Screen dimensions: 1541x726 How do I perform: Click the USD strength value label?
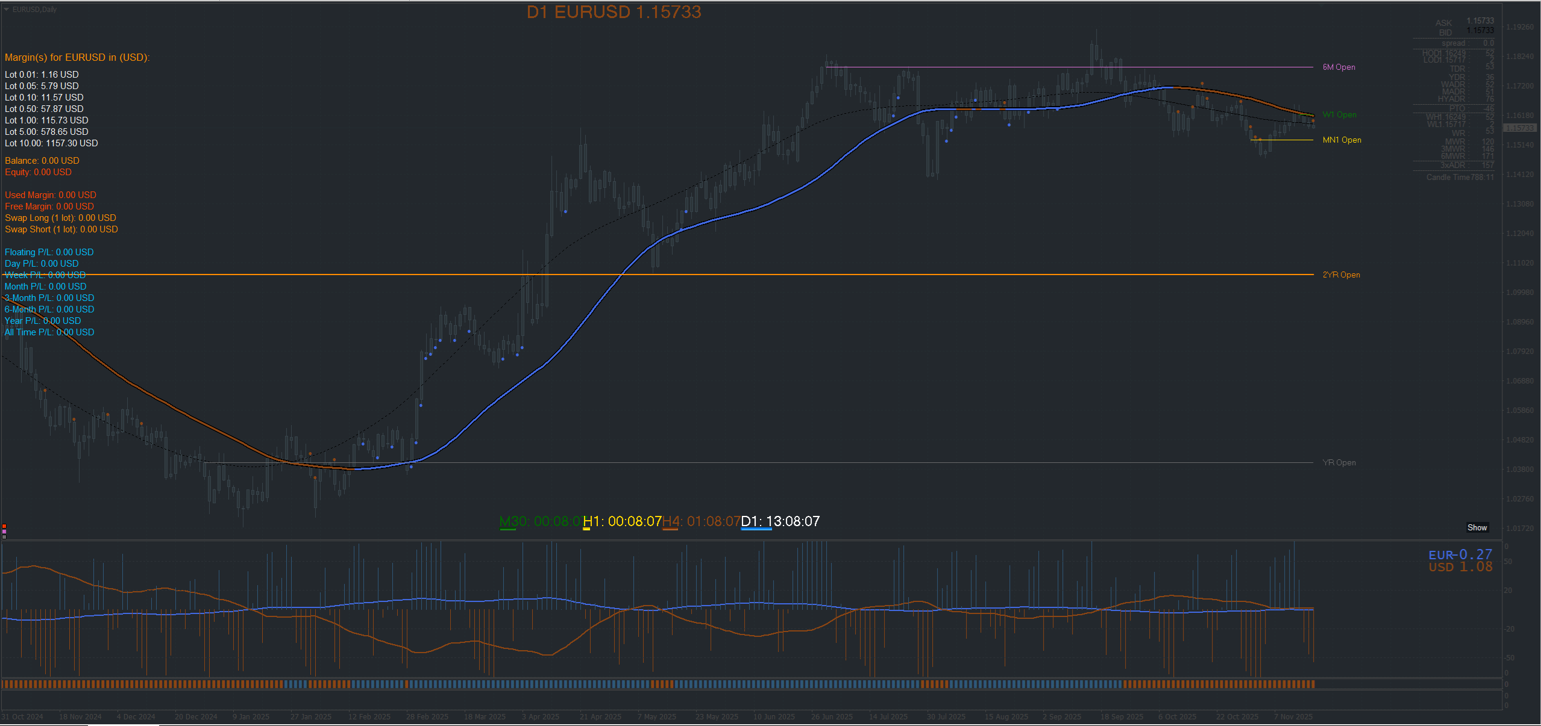coord(1460,567)
